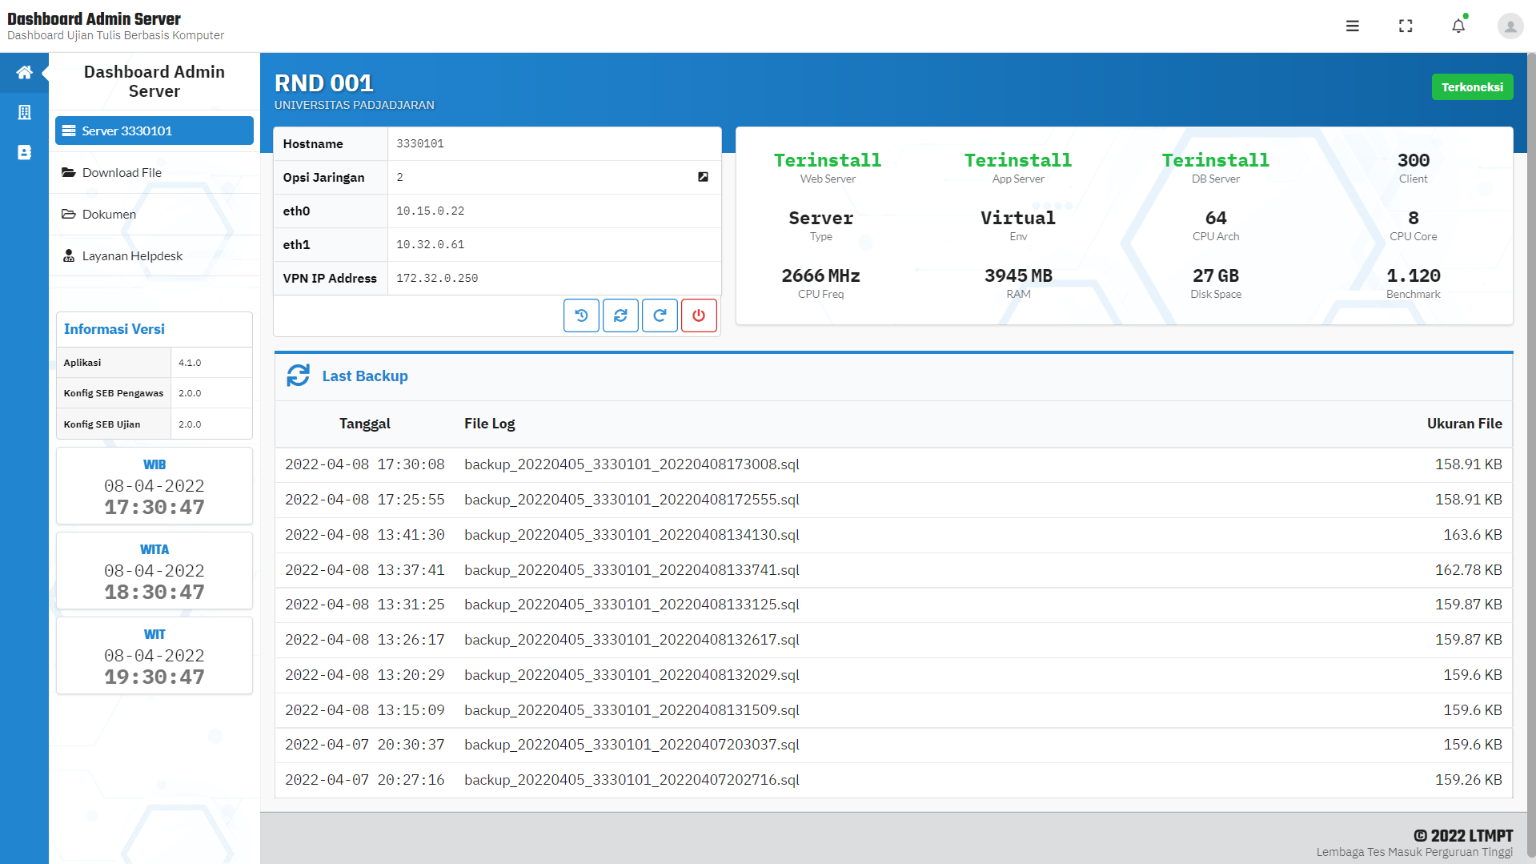Image resolution: width=1536 pixels, height=864 pixels.
Task: Toggle the fullscreen icon
Action: click(1406, 26)
